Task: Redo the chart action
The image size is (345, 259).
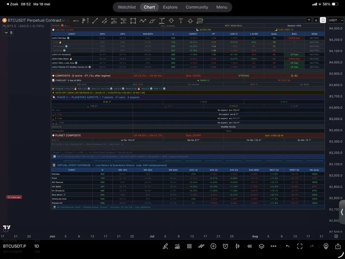Action: point(312,246)
